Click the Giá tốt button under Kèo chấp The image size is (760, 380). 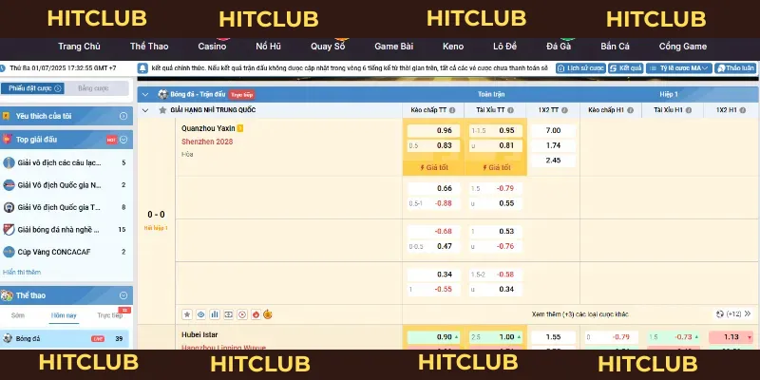(434, 168)
